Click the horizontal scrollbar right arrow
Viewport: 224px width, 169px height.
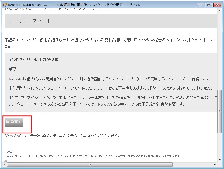coord(215,164)
